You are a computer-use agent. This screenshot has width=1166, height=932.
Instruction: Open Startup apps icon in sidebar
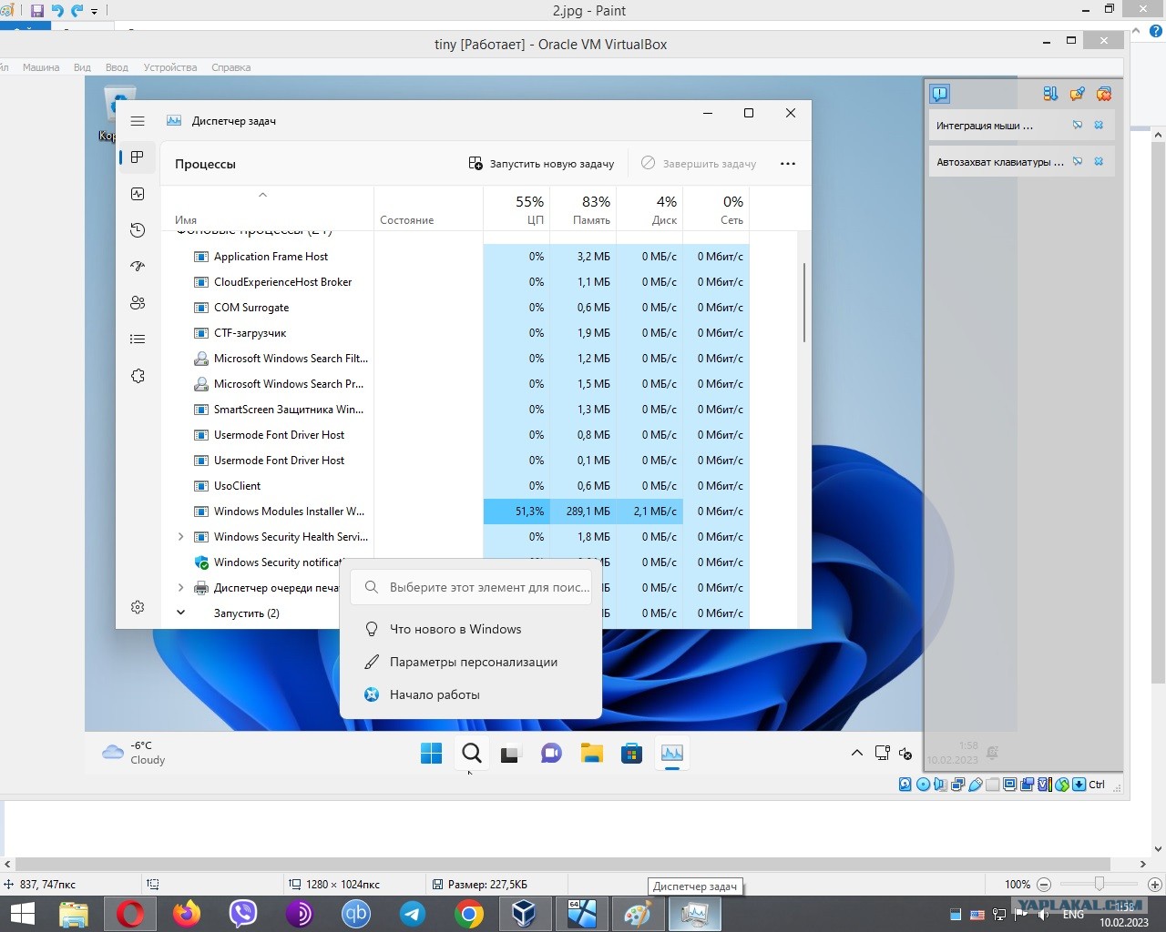(138, 267)
